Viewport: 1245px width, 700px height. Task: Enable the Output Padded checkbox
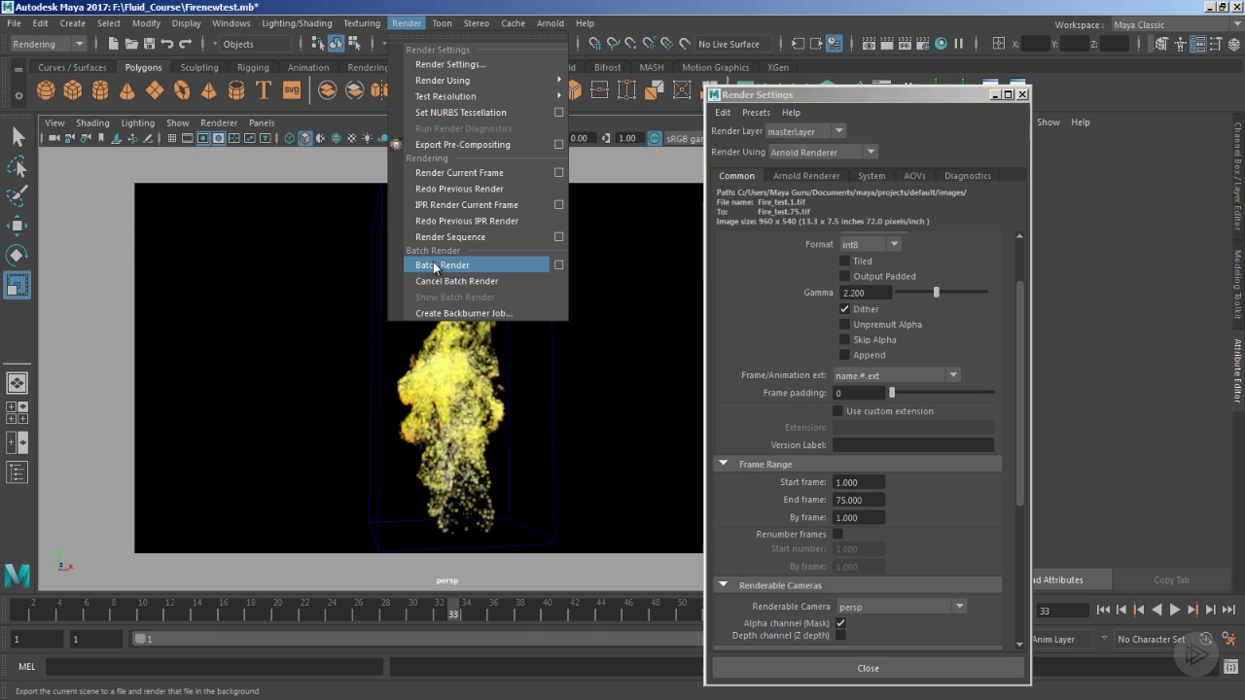point(844,276)
